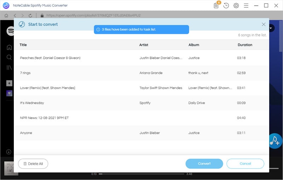The image size is (283, 180).
Task: Click the Daily Drive album cell
Action: click(197, 103)
